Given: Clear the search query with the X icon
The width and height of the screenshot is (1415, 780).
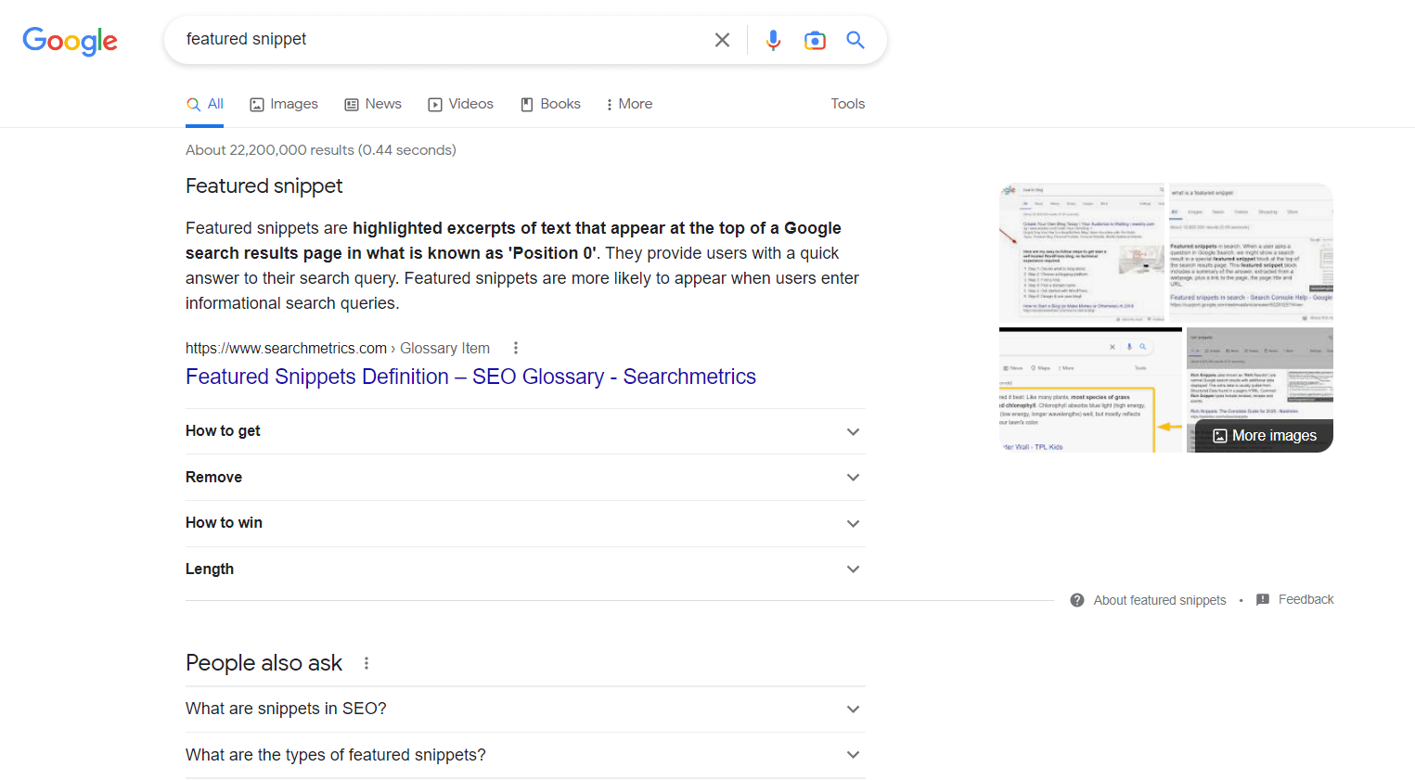Looking at the screenshot, I should tap(722, 40).
